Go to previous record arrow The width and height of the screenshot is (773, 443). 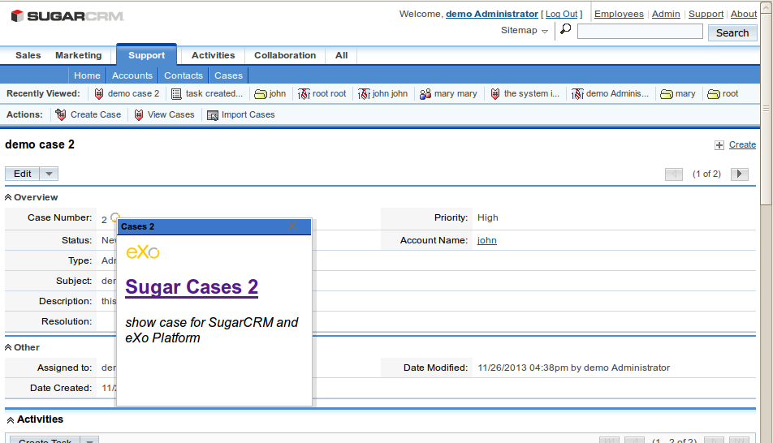pos(673,174)
